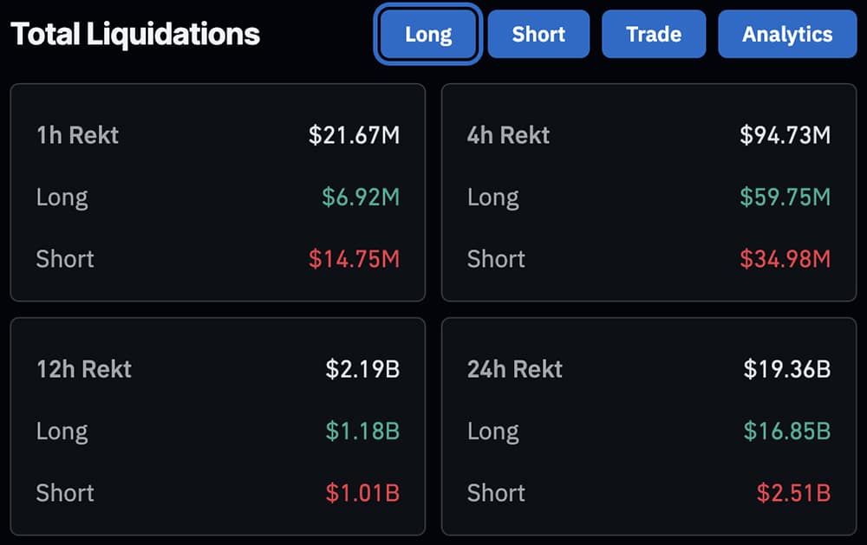Click the 12h total value $2.19B

[x=362, y=369]
